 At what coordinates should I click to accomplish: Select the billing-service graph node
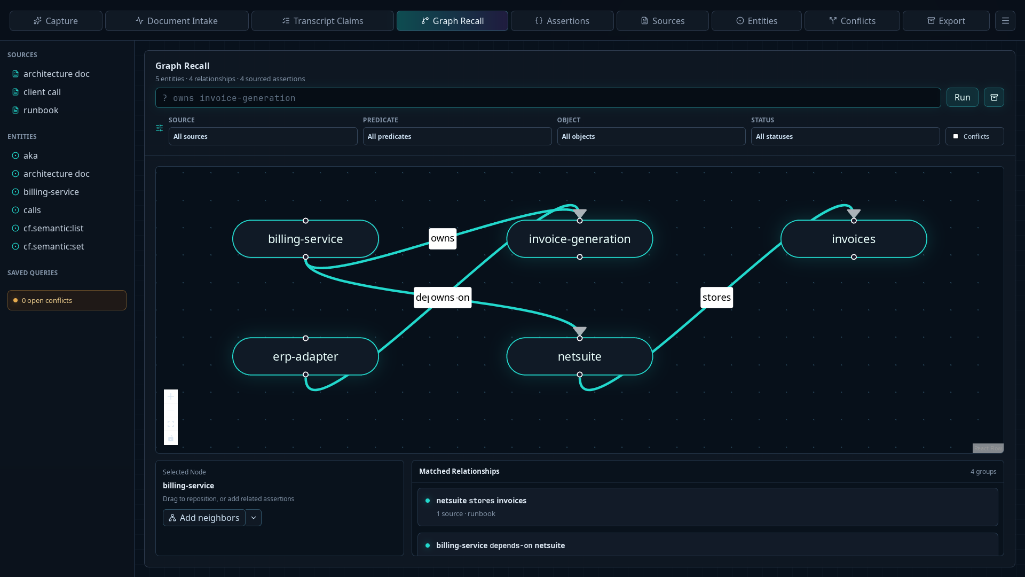[305, 239]
